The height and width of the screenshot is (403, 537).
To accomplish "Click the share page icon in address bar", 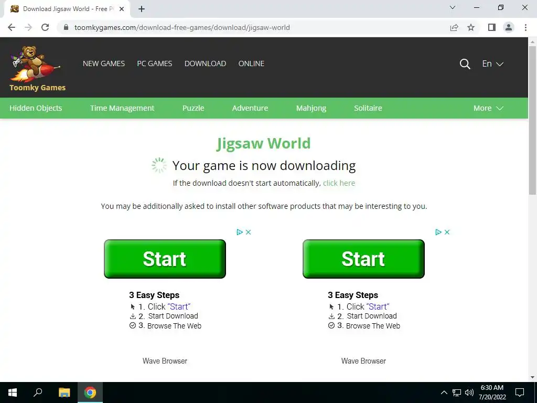I will (454, 27).
